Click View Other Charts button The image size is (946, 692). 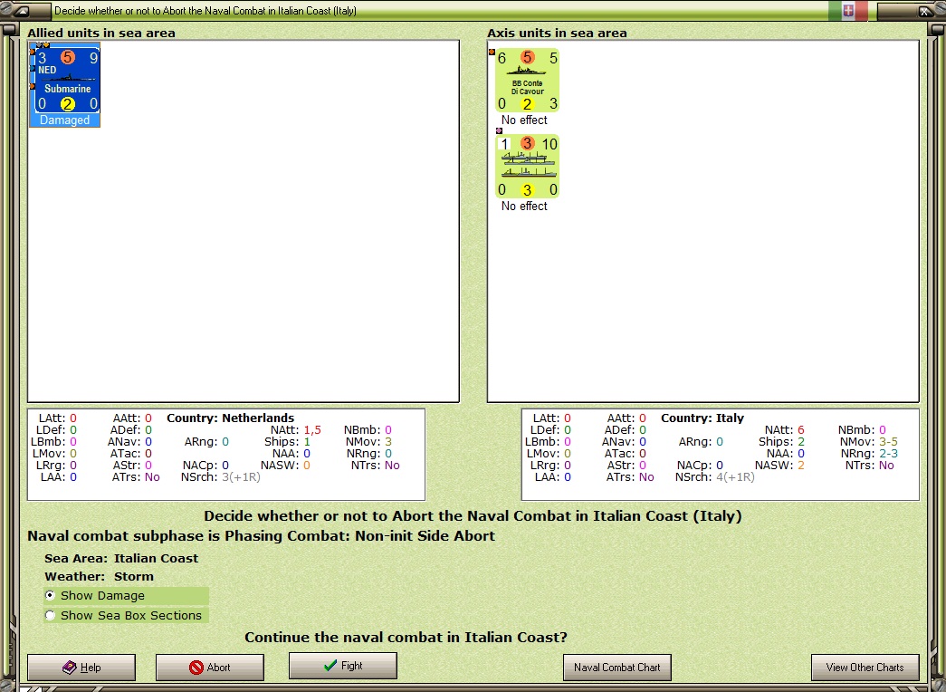point(865,668)
